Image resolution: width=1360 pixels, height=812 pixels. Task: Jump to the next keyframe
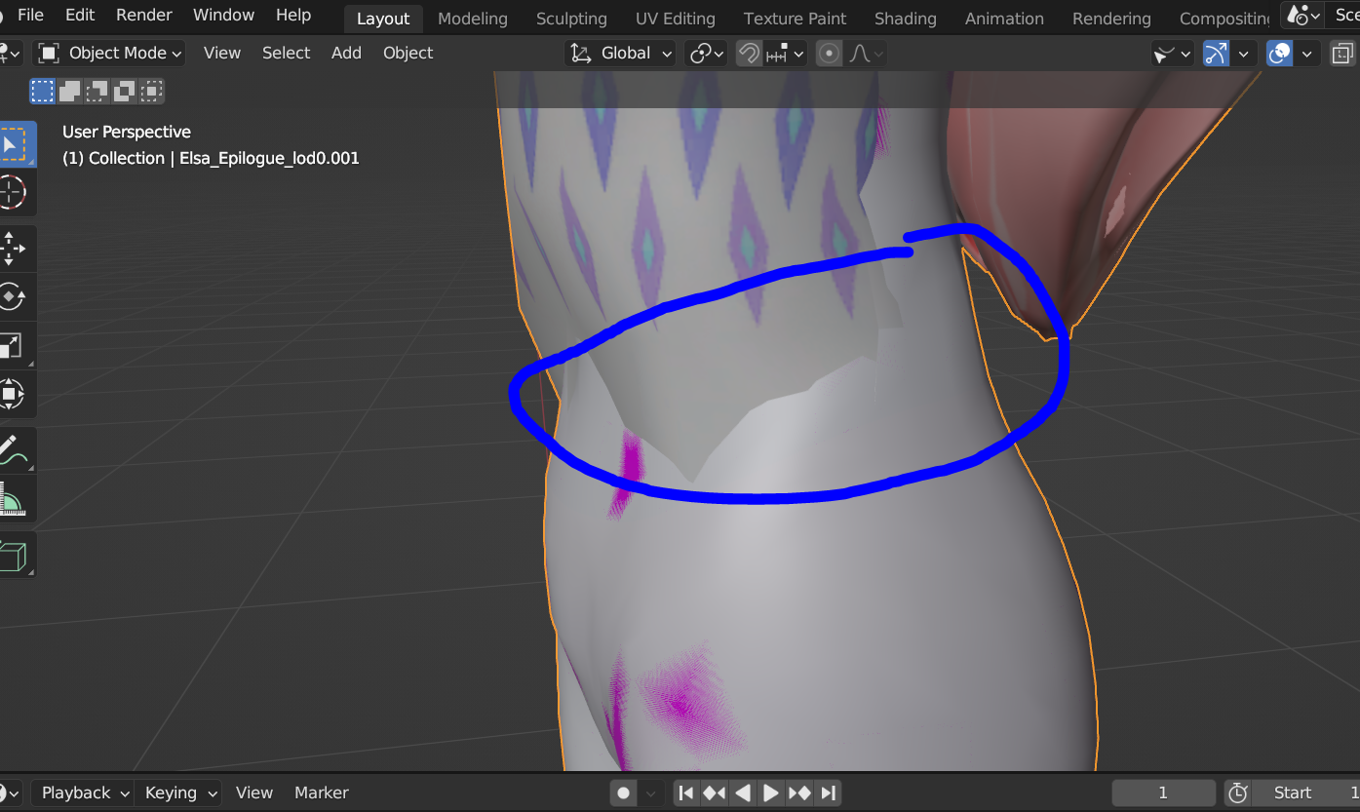click(x=799, y=793)
